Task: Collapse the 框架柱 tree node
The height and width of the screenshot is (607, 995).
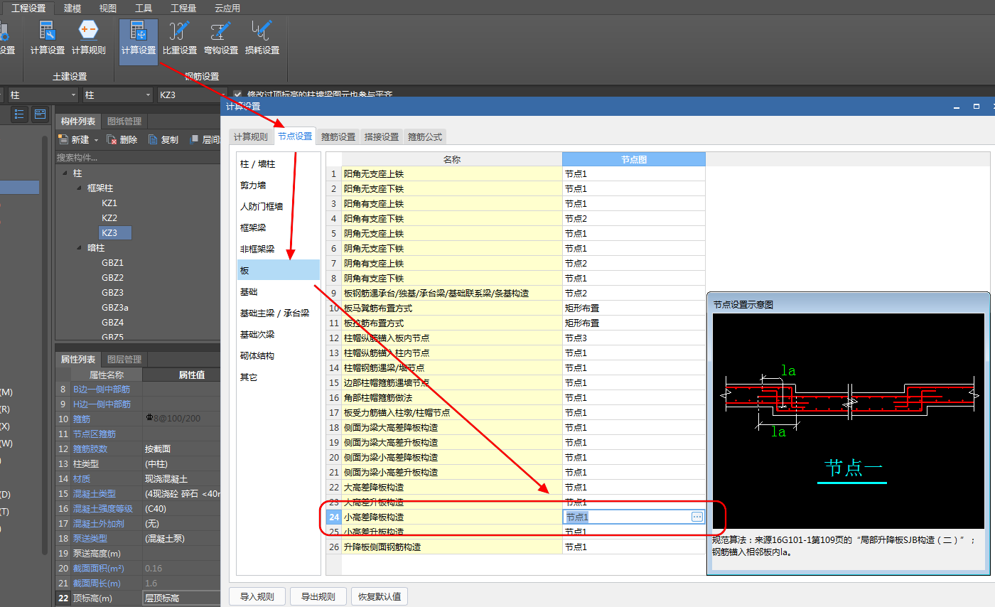Action: click(x=80, y=188)
